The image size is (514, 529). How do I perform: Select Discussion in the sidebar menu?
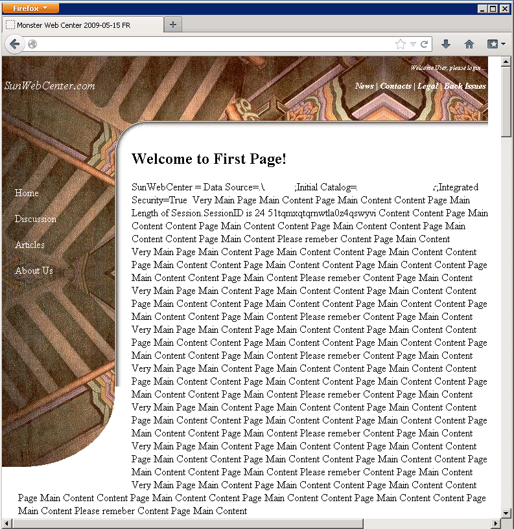[36, 219]
